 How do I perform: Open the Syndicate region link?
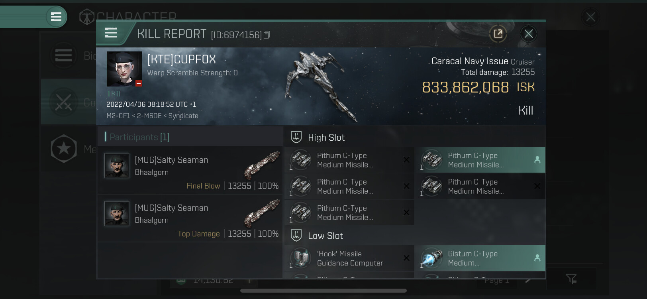tap(183, 116)
